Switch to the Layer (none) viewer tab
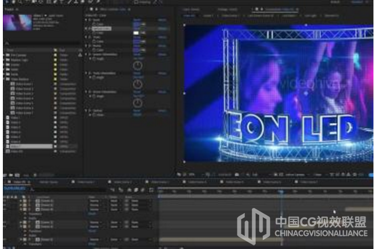This screenshot has width=374, height=249. pyautogui.click(x=191, y=10)
